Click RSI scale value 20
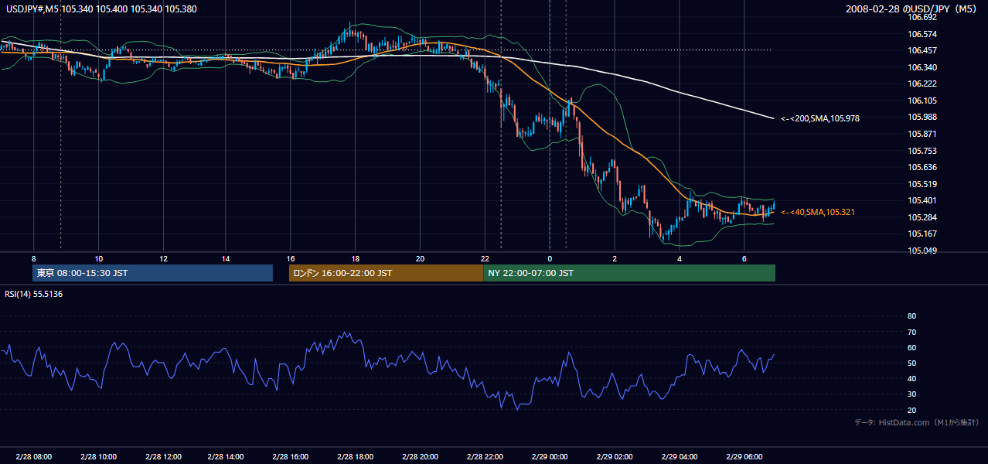Screen dimensions: 988x464 tap(912, 410)
